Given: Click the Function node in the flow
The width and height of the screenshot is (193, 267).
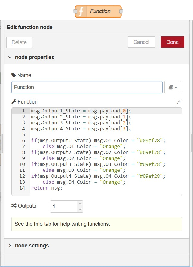Looking at the screenshot, I should click(x=98, y=11).
